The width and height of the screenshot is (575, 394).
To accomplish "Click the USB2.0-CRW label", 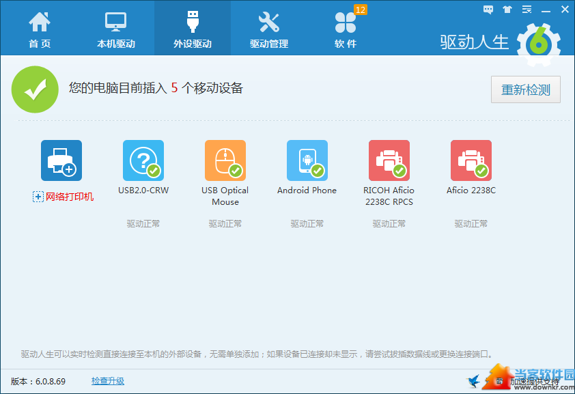I will tap(143, 191).
